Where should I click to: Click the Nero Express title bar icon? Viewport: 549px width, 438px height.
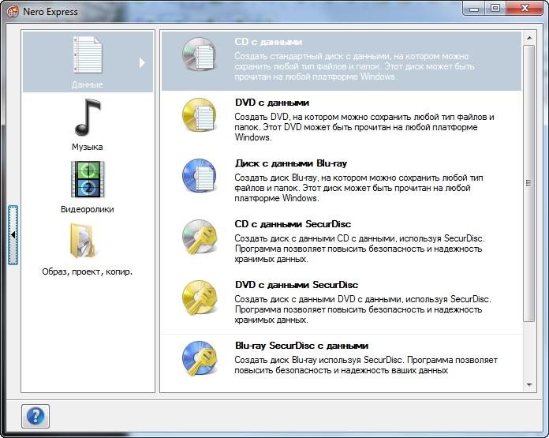tap(13, 12)
